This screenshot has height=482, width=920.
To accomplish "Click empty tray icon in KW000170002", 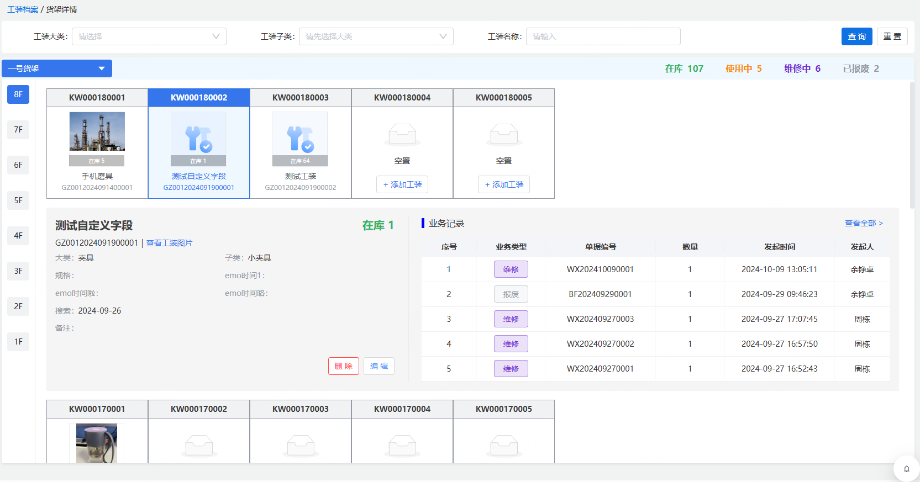I will pyautogui.click(x=199, y=446).
